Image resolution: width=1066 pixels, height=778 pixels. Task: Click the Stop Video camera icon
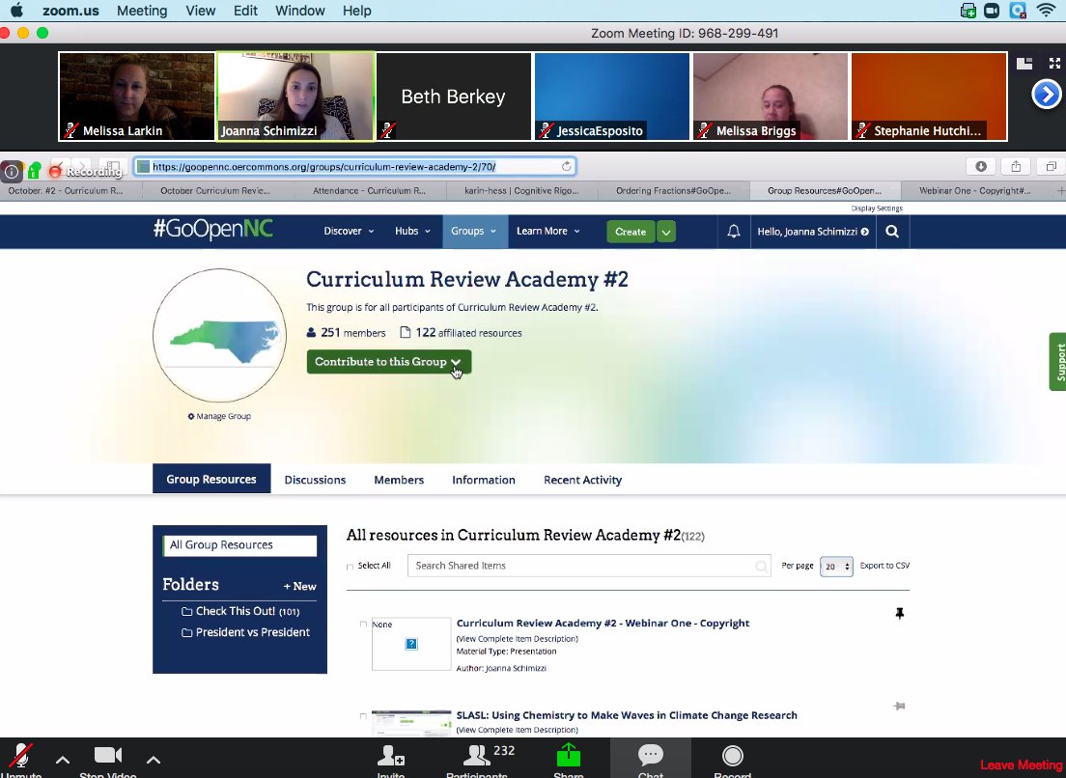[x=107, y=755]
